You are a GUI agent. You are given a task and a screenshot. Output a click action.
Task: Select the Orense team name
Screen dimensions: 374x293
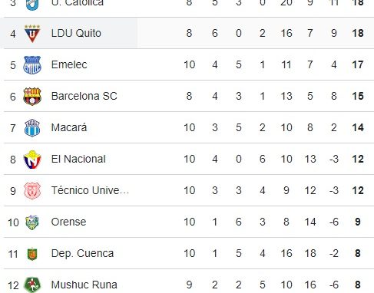coord(68,222)
